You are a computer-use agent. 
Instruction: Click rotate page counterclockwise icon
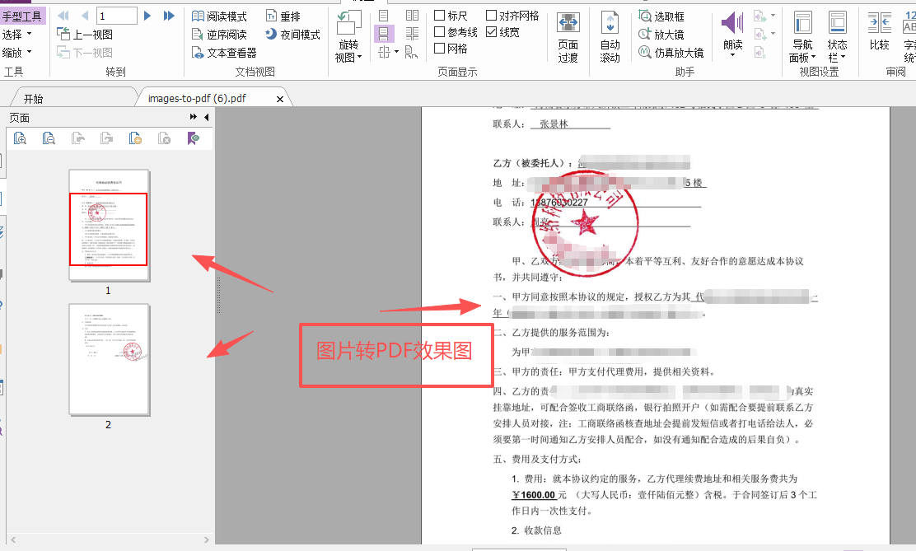[x=77, y=138]
